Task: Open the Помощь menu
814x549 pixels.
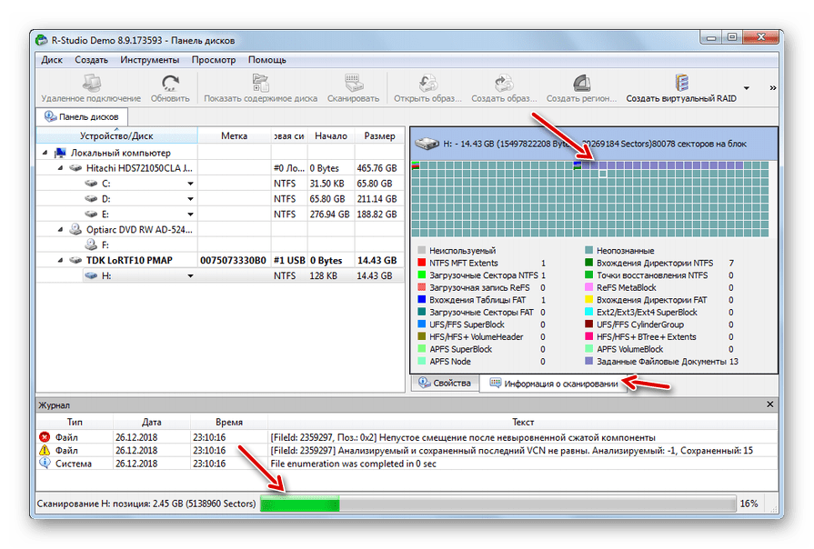Action: point(266,60)
